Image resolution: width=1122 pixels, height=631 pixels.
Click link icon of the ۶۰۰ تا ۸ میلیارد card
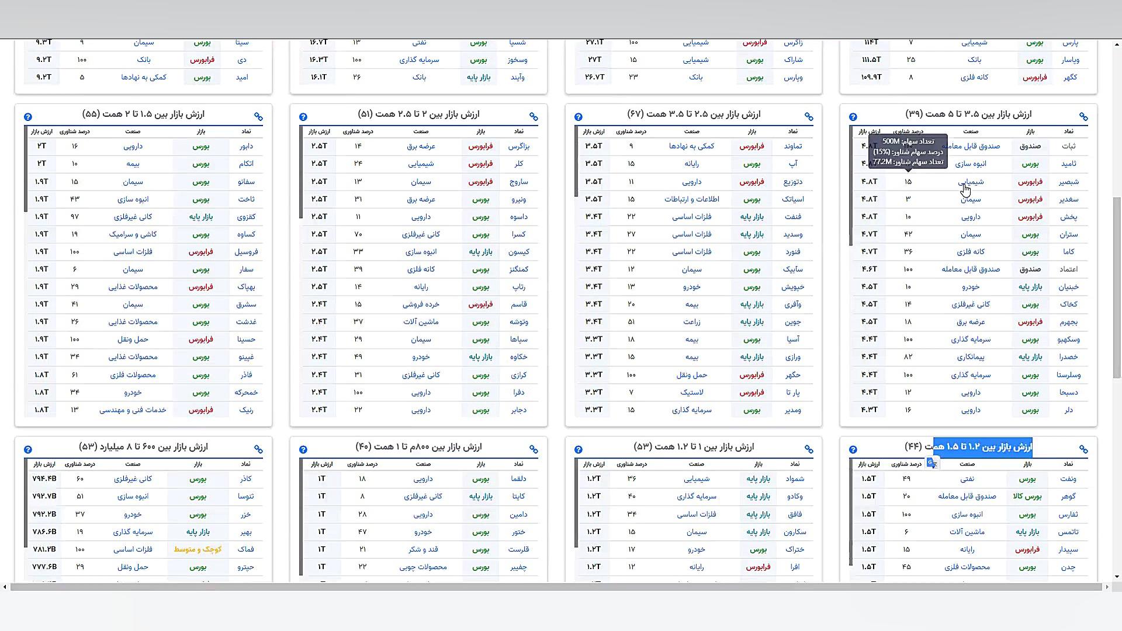pos(258,449)
